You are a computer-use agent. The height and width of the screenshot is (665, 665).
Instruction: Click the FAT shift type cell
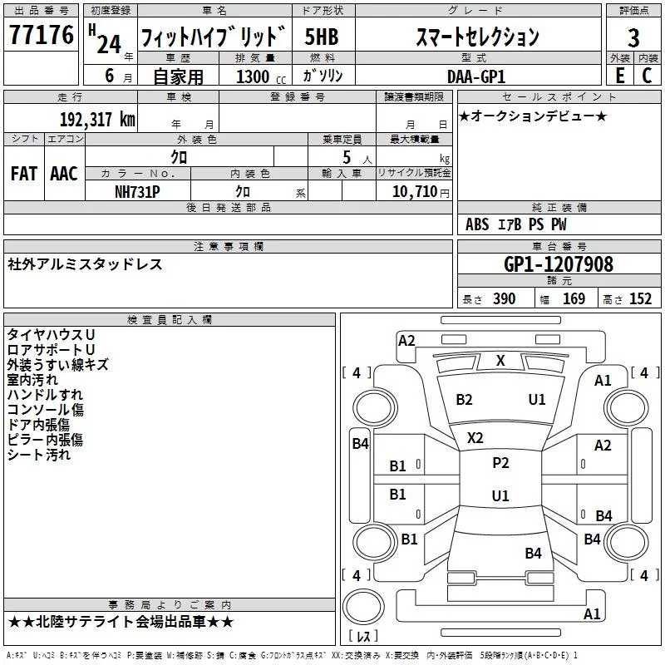[24, 174]
